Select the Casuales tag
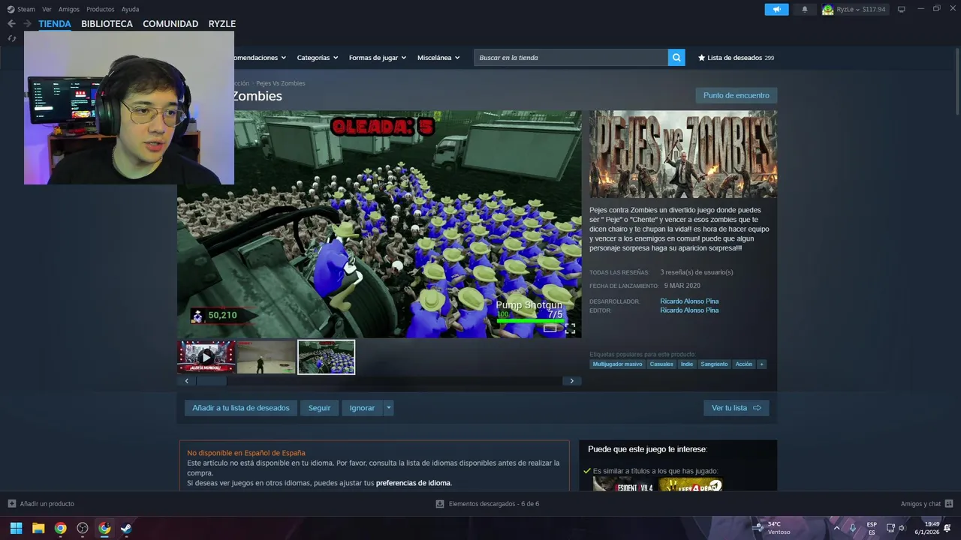This screenshot has width=961, height=540. pyautogui.click(x=661, y=364)
